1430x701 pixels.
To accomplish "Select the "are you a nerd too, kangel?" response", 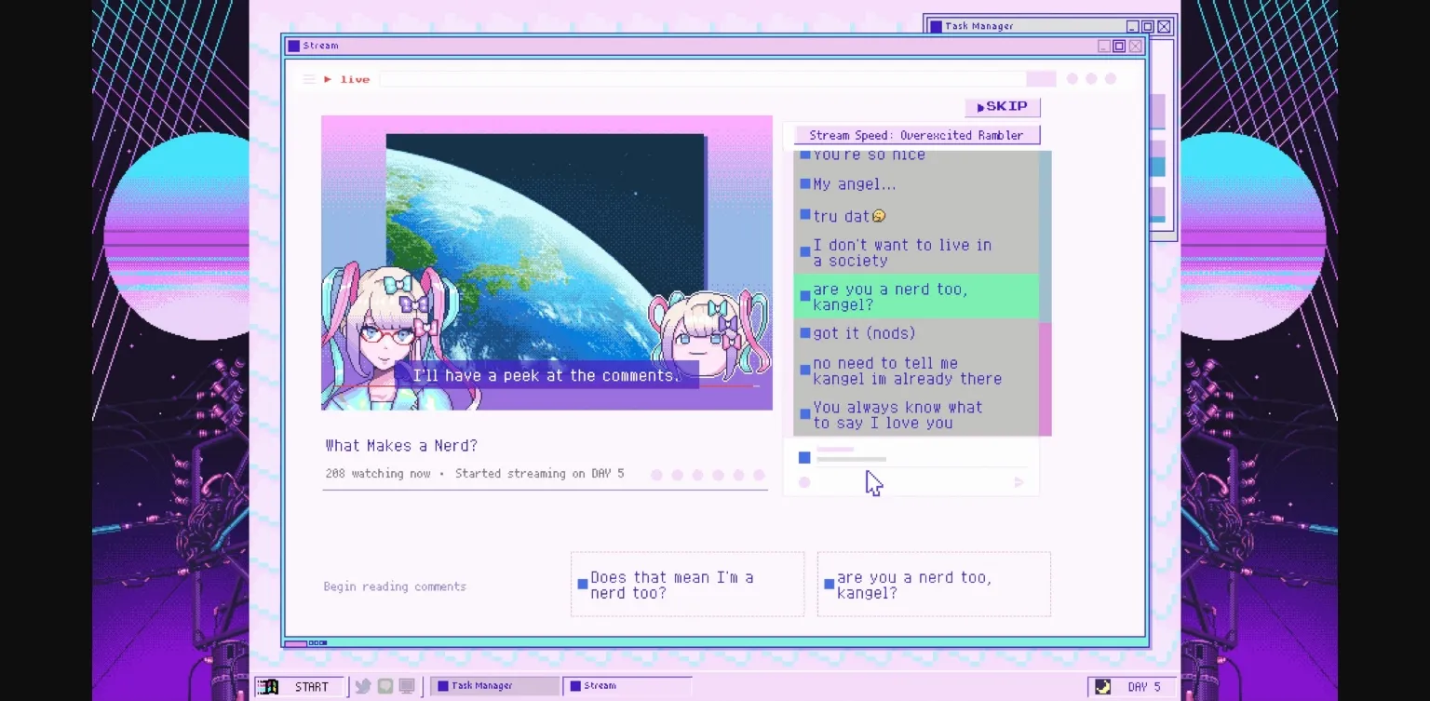I will coord(933,585).
